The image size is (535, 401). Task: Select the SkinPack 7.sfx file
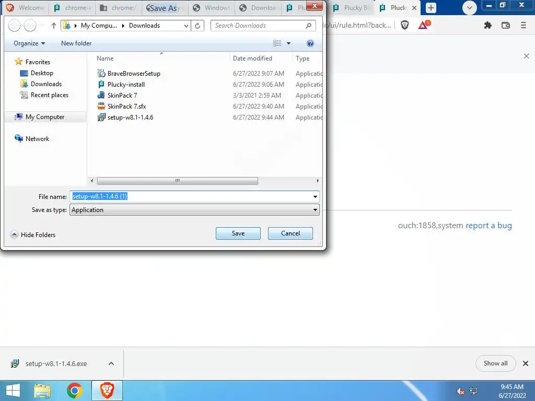coord(122,106)
